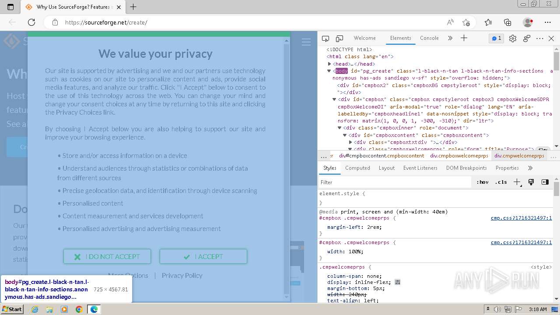Open the browser profile avatar
The image size is (560, 315).
click(x=528, y=22)
